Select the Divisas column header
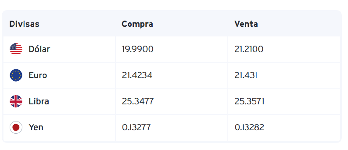Screen dimensions: 348x150 tap(24, 24)
